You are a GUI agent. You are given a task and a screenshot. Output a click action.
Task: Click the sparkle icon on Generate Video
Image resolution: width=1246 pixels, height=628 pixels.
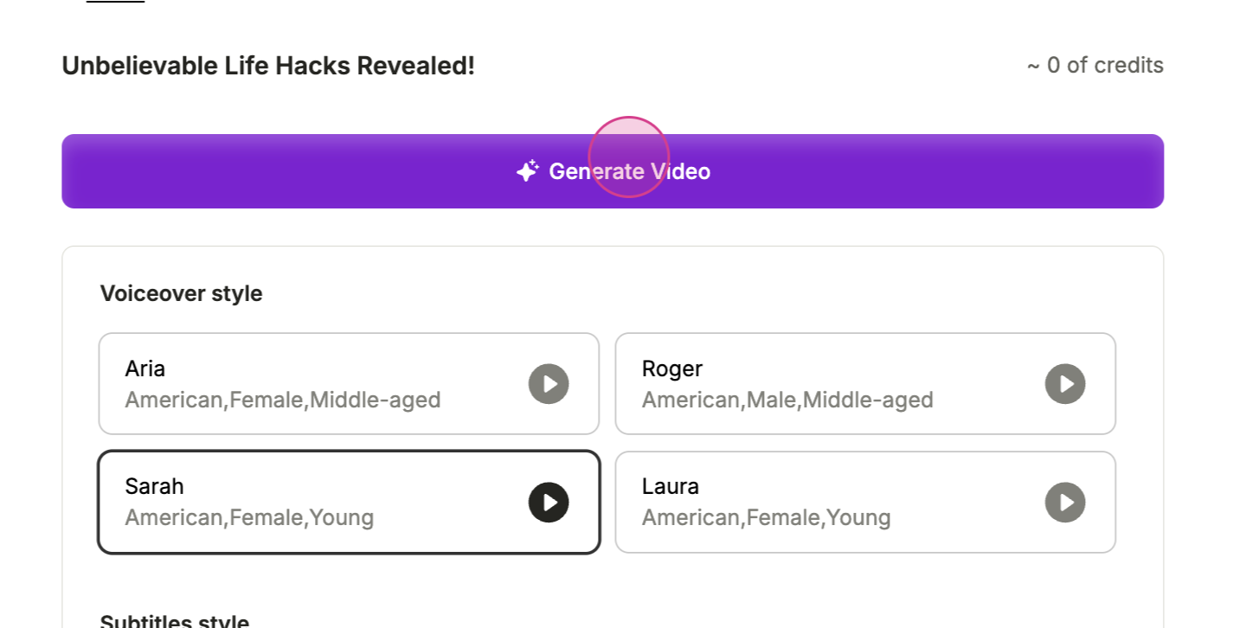tap(528, 171)
